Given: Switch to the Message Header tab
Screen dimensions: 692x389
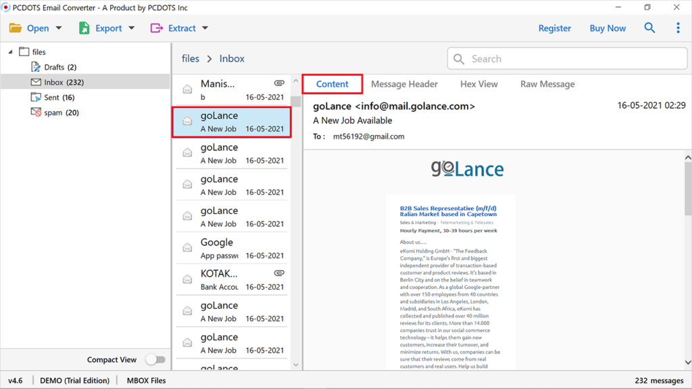Looking at the screenshot, I should click(x=404, y=84).
